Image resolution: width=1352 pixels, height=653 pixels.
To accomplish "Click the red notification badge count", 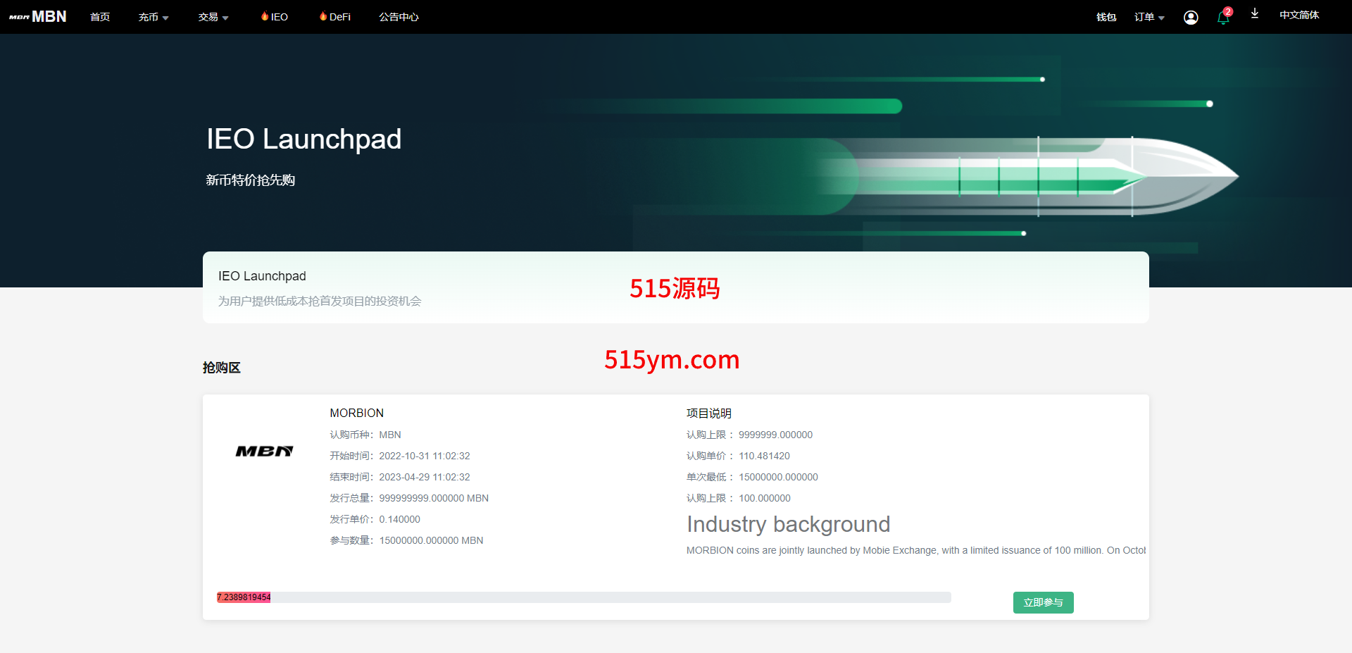I will (x=1228, y=11).
